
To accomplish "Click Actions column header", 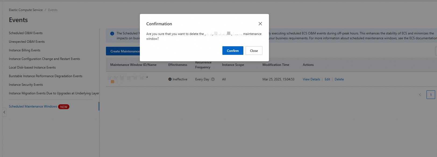I will tap(308, 65).
